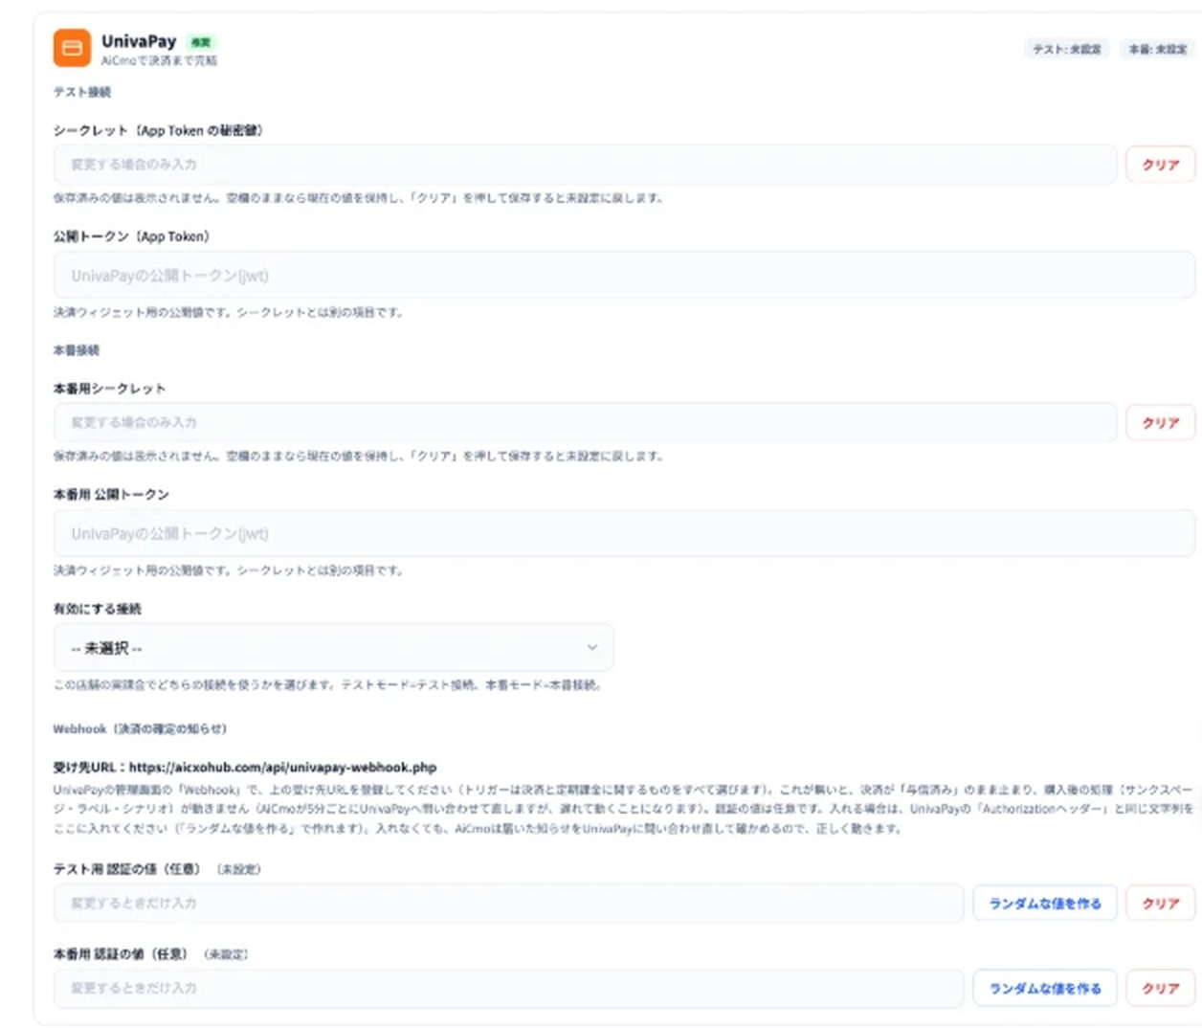This screenshot has height=1028, width=1202.
Task: Click the 本番: 未設定 status badge
Action: point(1157,49)
